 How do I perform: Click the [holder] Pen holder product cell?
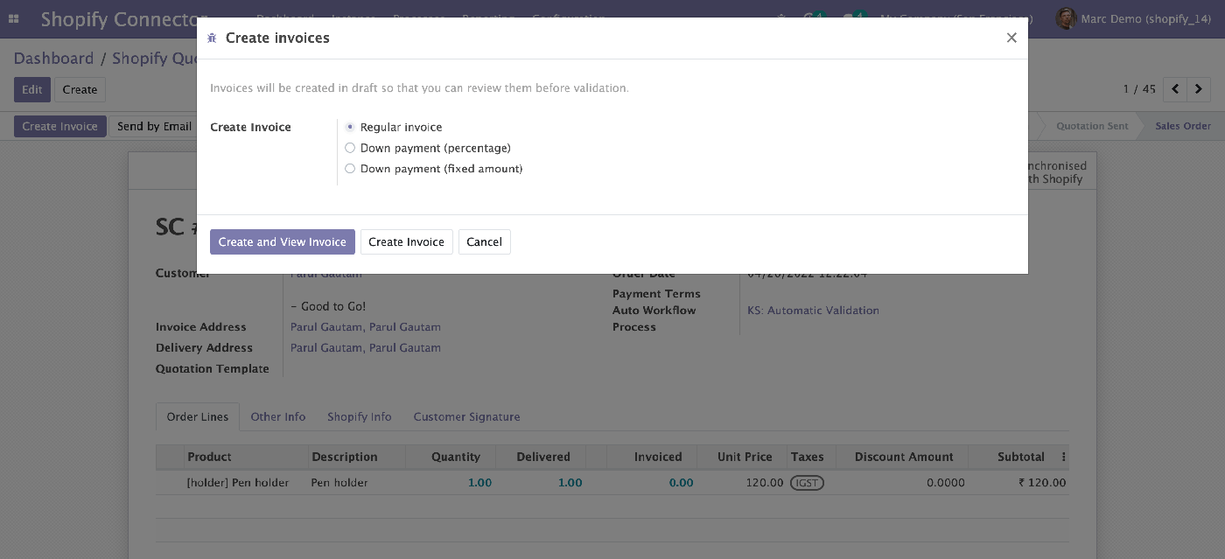pyautogui.click(x=247, y=483)
